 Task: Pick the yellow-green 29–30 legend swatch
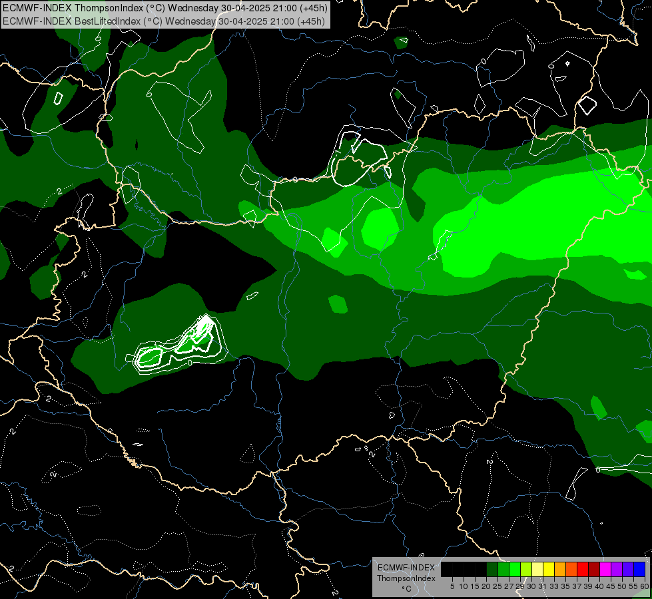pos(526,569)
